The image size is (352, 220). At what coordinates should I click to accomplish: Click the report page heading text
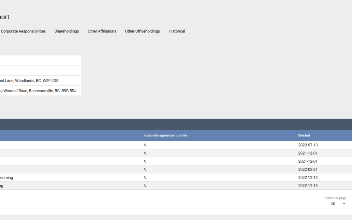5,17
